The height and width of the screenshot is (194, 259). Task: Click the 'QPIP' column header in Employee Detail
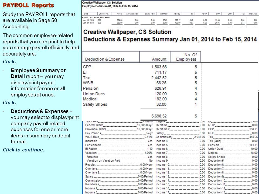[x=205, y=14]
